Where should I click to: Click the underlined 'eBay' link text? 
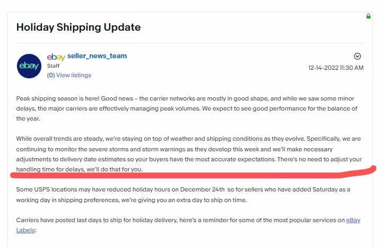point(353,220)
